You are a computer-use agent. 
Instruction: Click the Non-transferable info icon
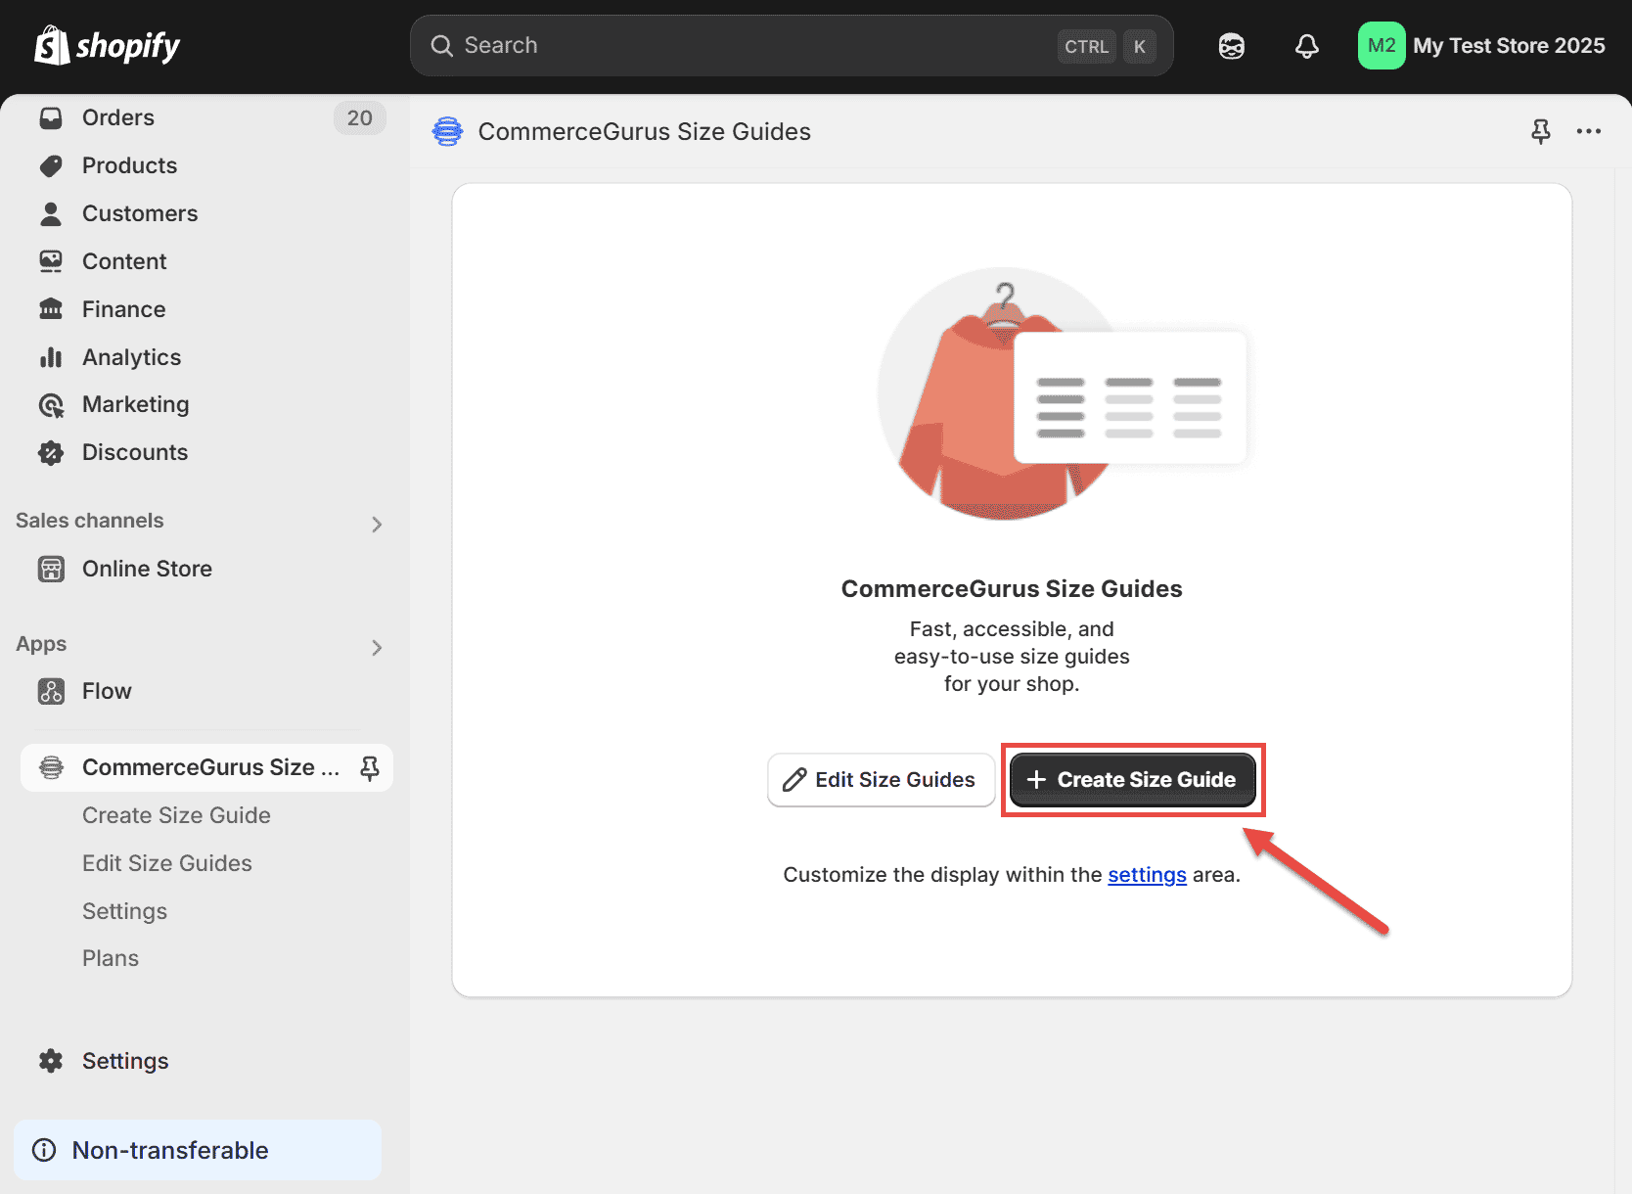click(x=44, y=1150)
